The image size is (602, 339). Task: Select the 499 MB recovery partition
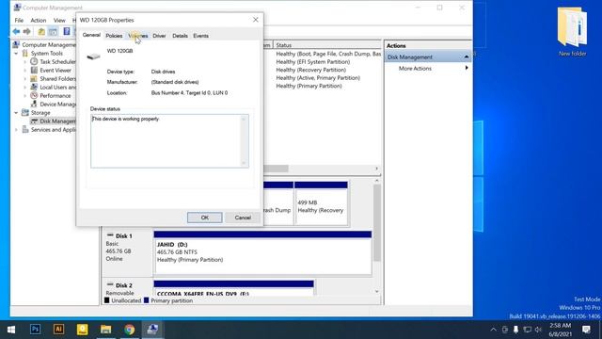pos(321,203)
